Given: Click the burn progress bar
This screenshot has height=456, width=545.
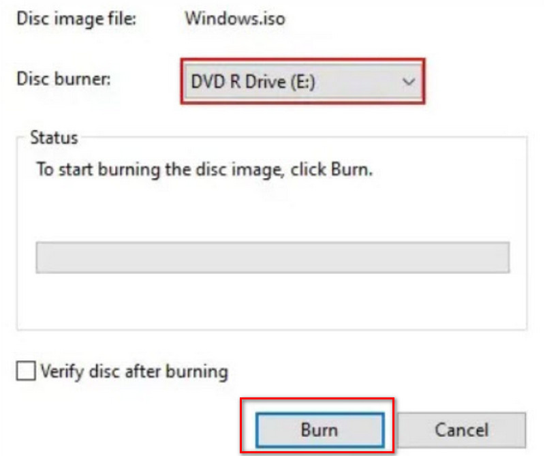Looking at the screenshot, I should [272, 257].
